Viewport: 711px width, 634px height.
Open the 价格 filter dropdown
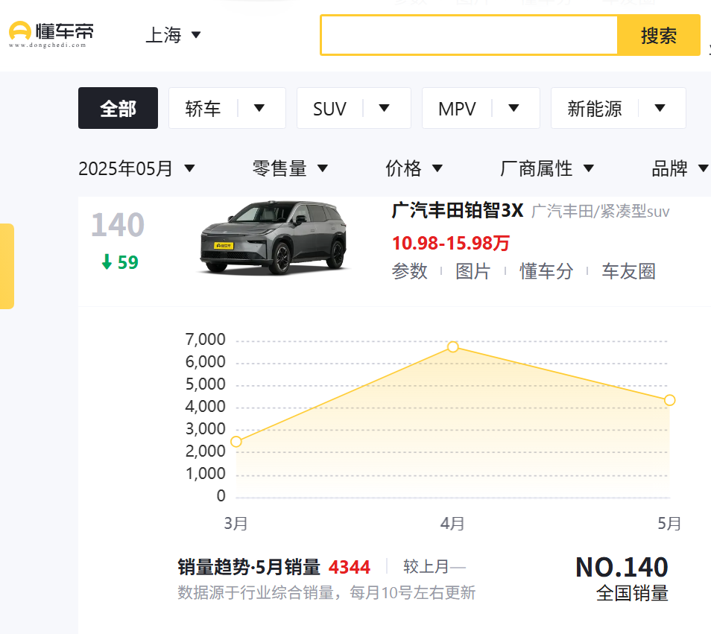point(414,168)
